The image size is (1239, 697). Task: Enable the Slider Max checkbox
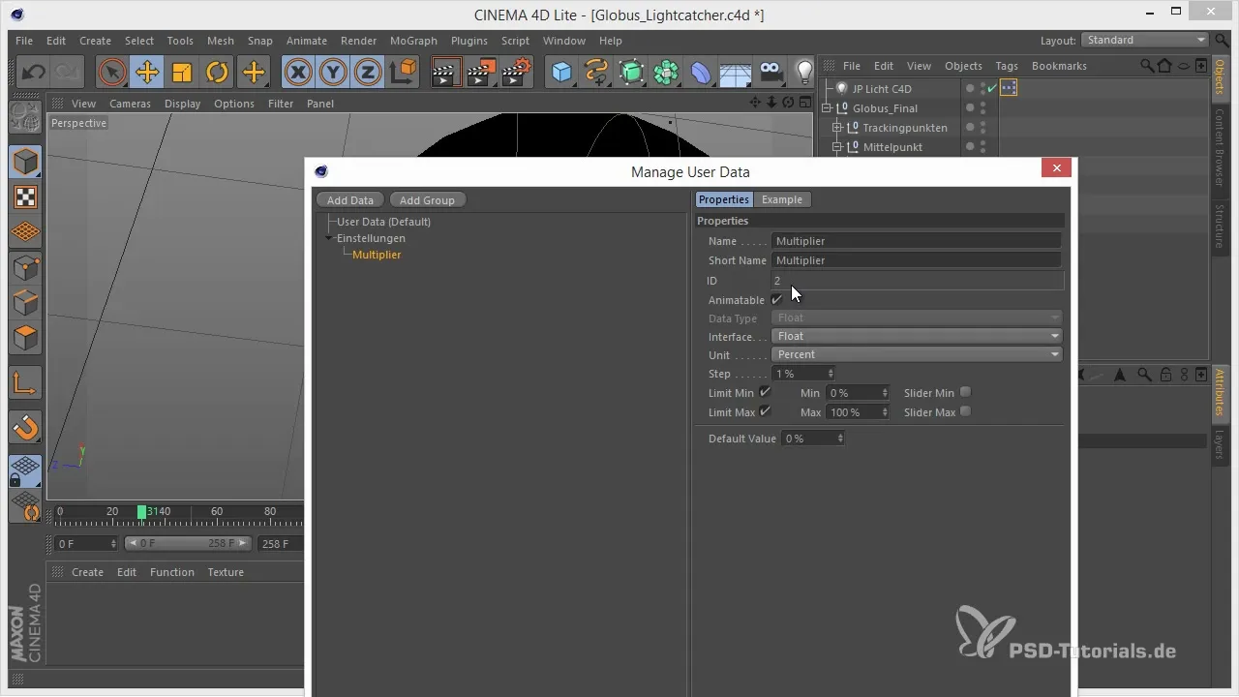pyautogui.click(x=965, y=411)
